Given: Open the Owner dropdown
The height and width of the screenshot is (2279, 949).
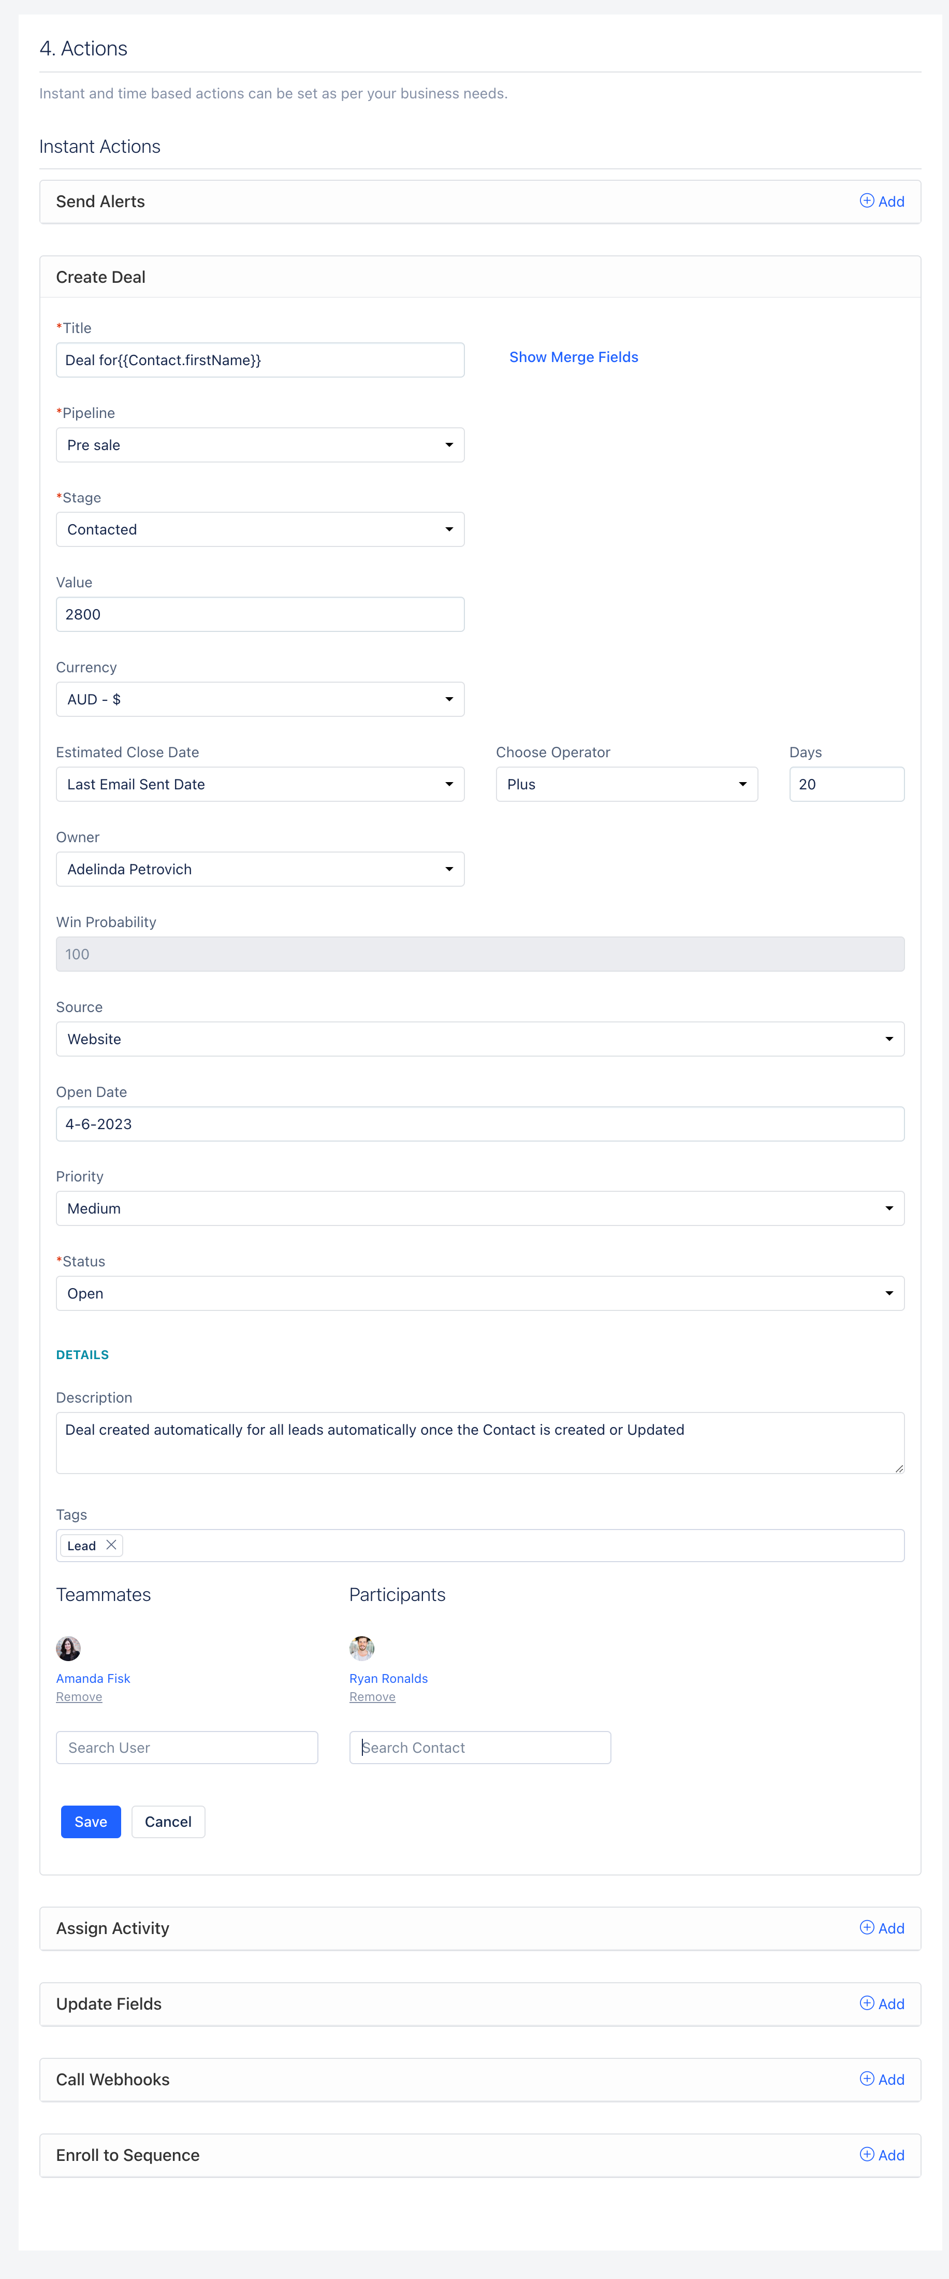Looking at the screenshot, I should pyautogui.click(x=260, y=869).
